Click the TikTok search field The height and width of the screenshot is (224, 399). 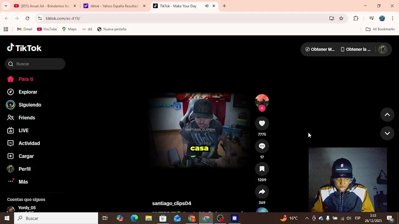coord(35,64)
